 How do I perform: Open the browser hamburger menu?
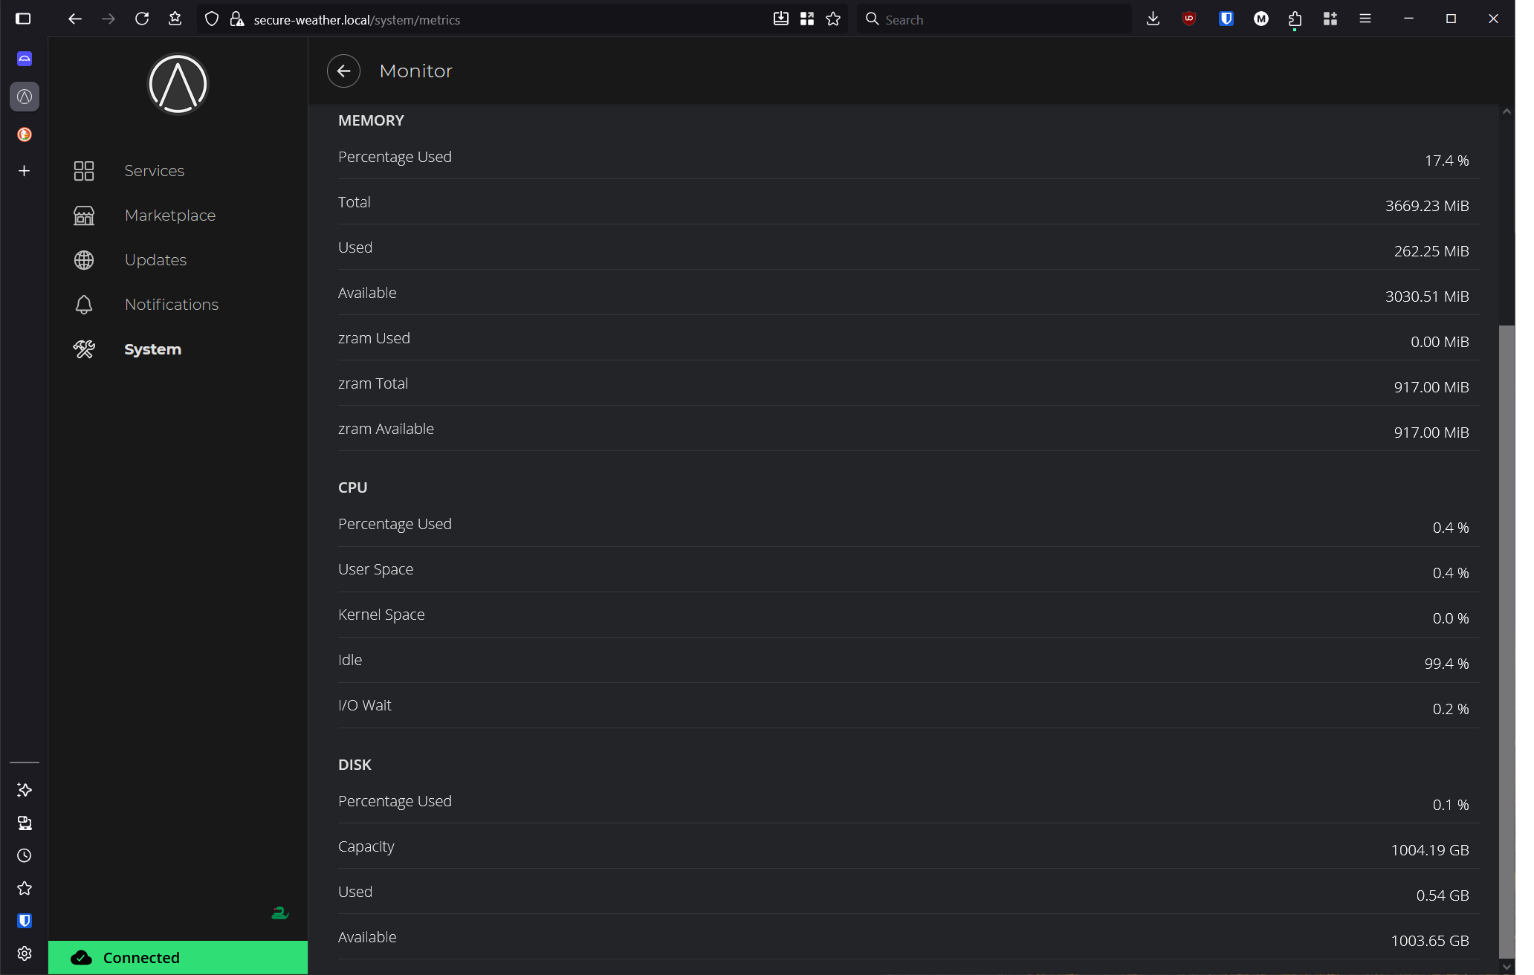(1365, 19)
